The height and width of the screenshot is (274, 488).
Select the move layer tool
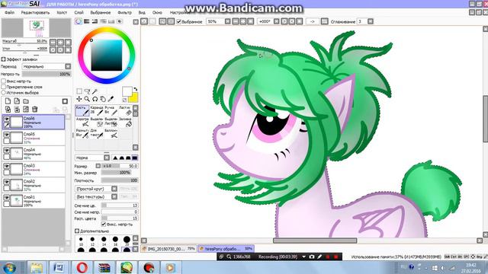tap(79, 99)
